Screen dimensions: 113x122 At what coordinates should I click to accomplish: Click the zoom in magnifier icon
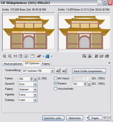click(x=5, y=56)
